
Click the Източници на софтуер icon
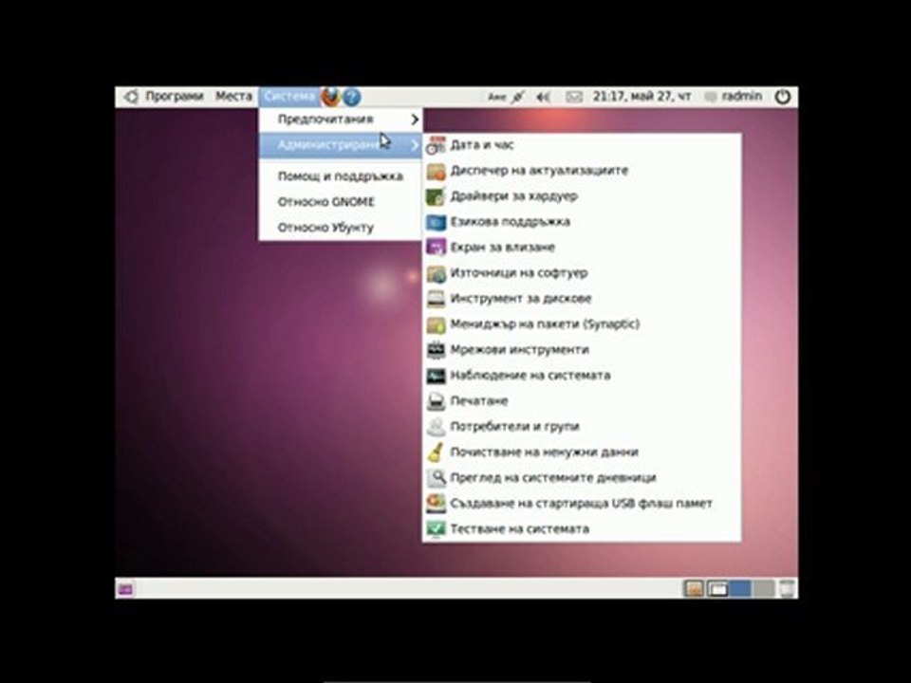coord(436,273)
